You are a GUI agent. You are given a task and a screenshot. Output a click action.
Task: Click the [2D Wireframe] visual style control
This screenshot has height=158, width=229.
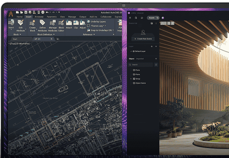(23, 44)
